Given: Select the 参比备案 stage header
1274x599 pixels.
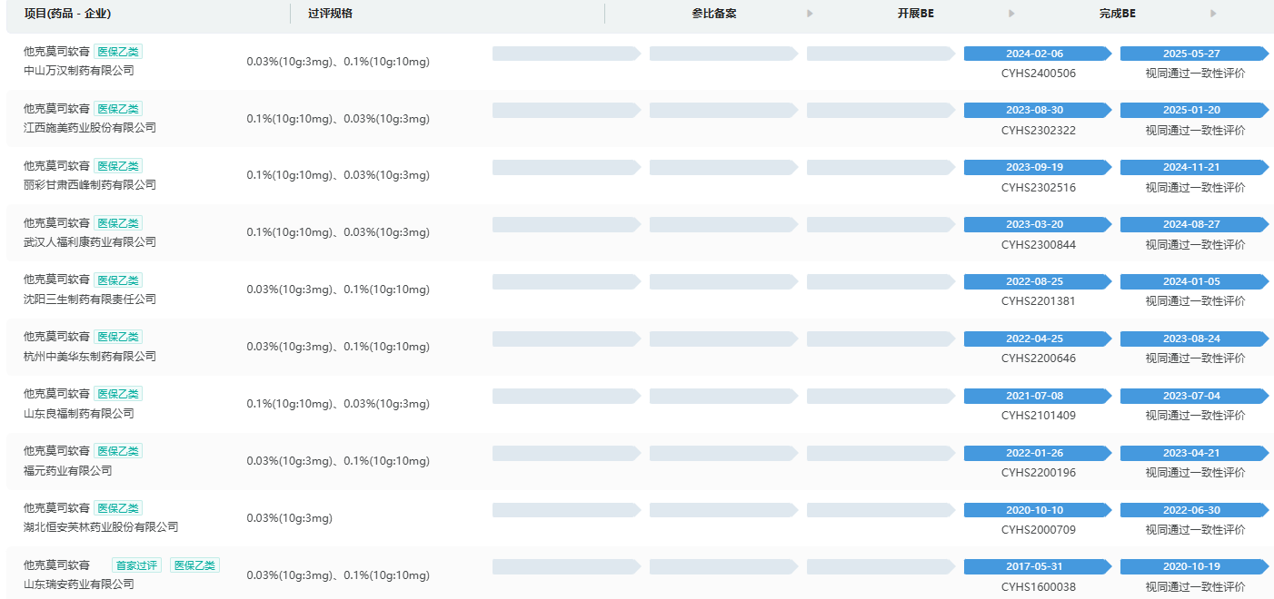Looking at the screenshot, I should coord(714,14).
